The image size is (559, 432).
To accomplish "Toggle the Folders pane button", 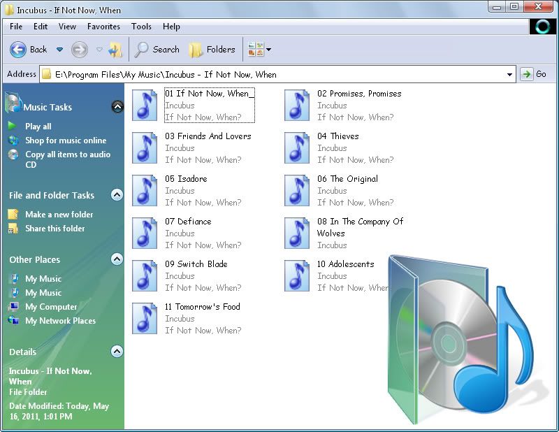I will click(x=212, y=50).
